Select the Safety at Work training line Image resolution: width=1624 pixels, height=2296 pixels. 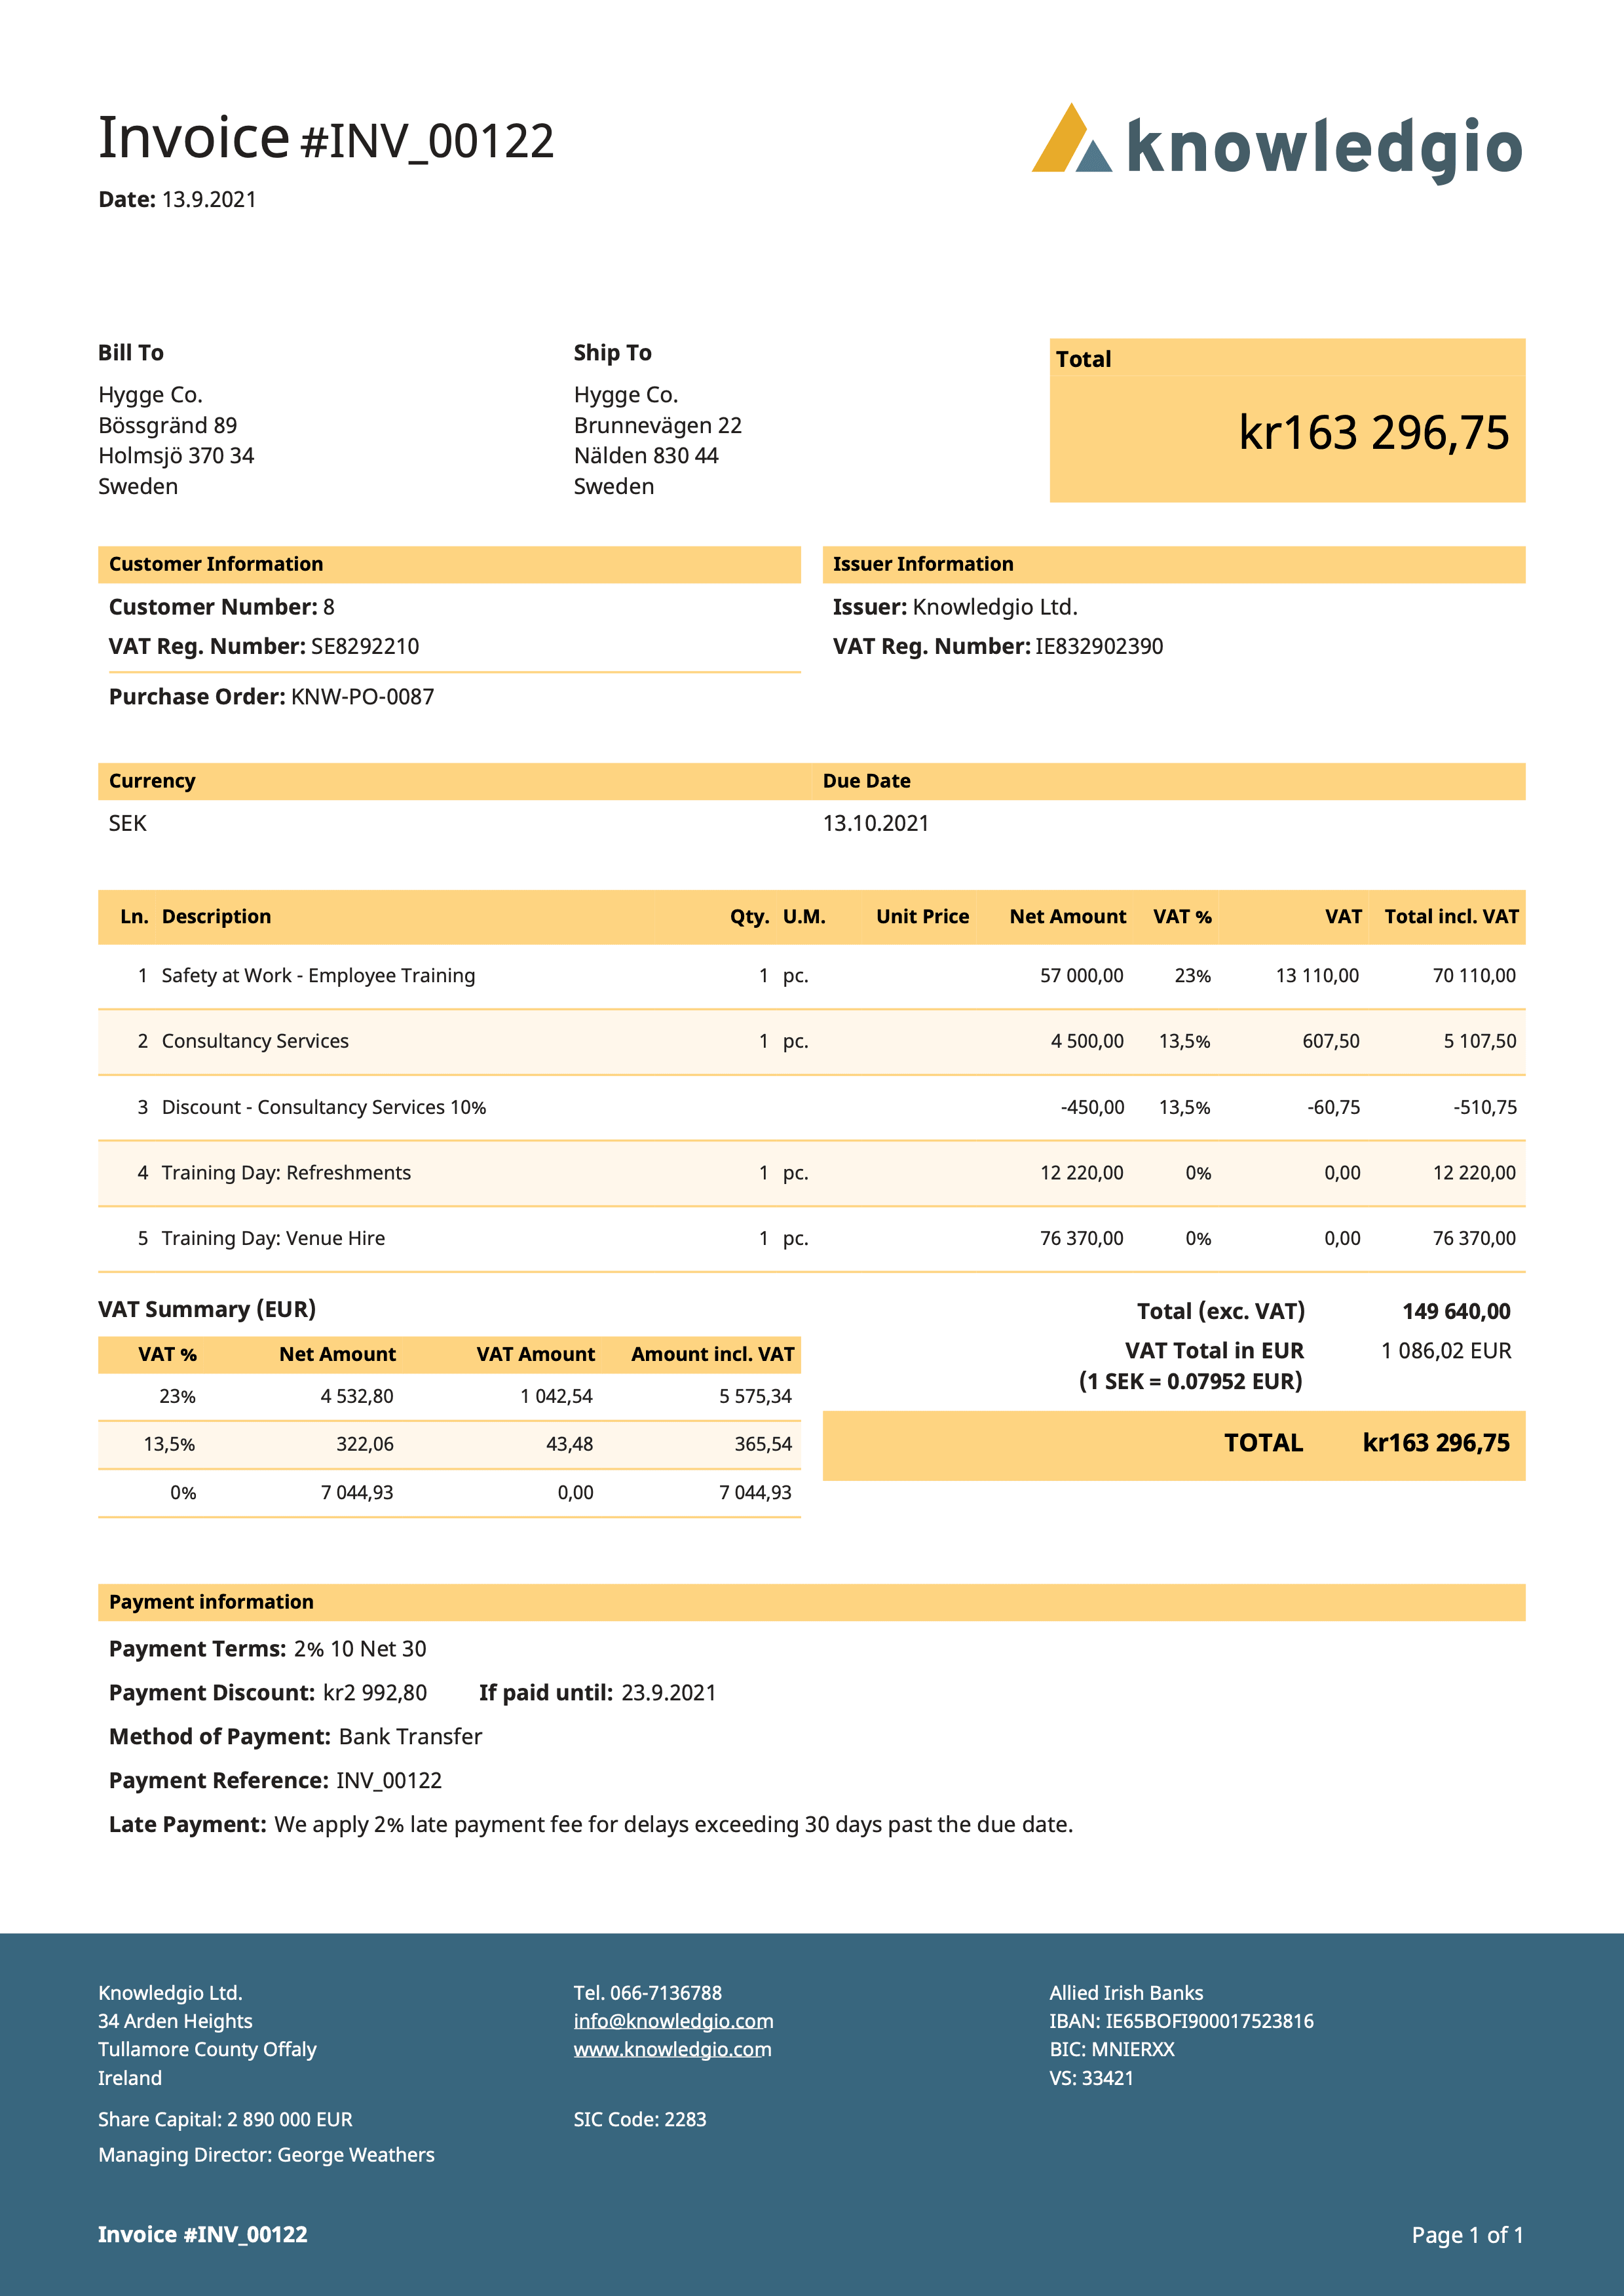[318, 975]
